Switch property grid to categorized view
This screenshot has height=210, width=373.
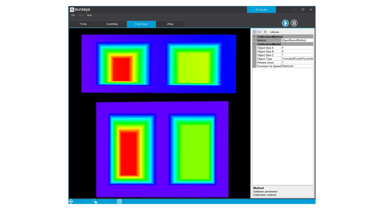click(x=255, y=32)
